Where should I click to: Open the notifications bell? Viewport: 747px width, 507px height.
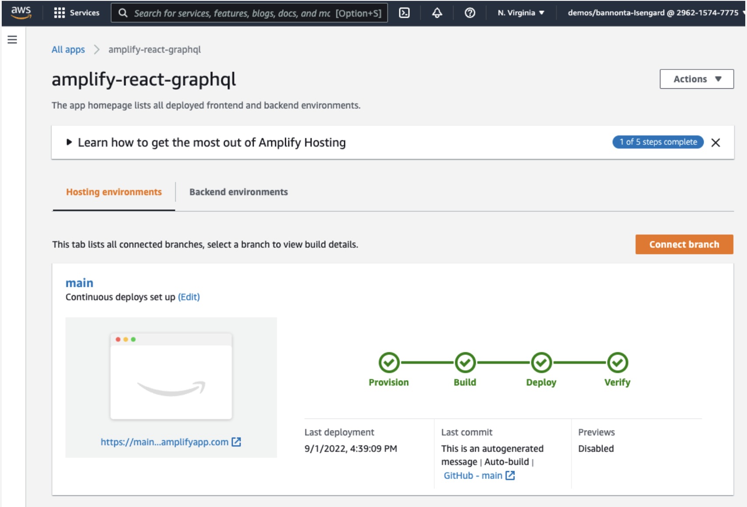(437, 13)
